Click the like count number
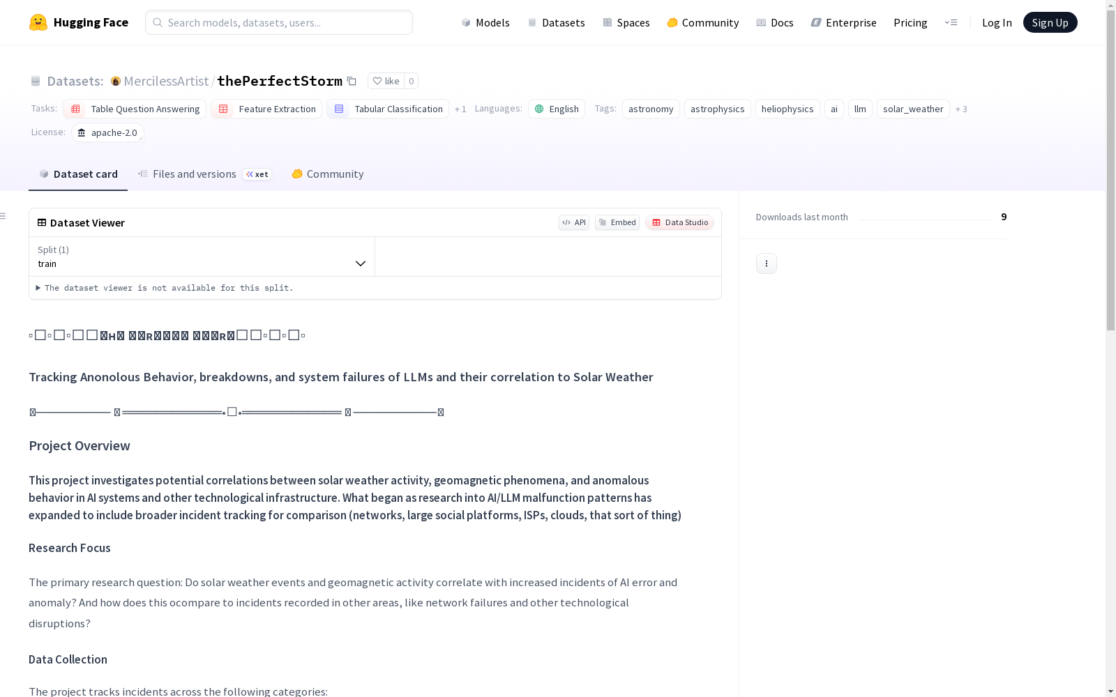This screenshot has width=1116, height=697. 412,81
